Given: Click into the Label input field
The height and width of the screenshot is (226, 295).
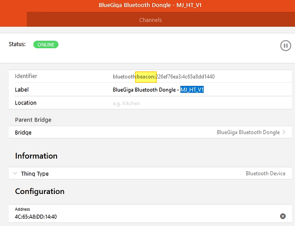Looking at the screenshot, I should pyautogui.click(x=202, y=90).
